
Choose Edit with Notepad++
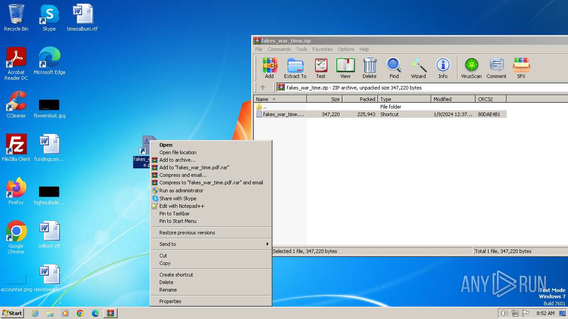click(x=211, y=206)
